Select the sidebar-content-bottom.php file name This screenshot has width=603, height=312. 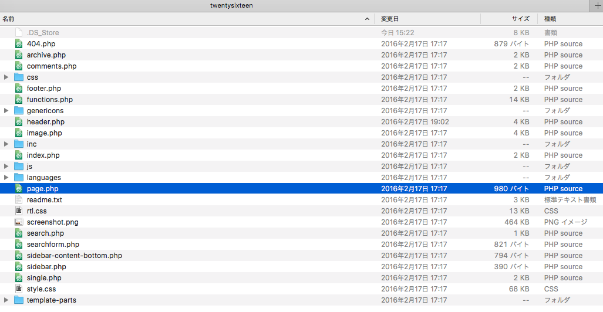pos(75,256)
